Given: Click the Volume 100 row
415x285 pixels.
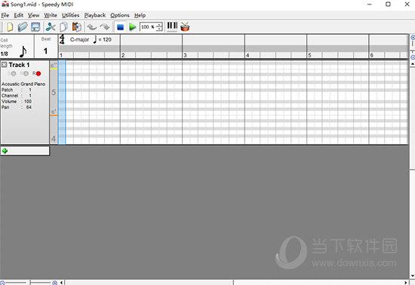Looking at the screenshot, I should pos(17,102).
